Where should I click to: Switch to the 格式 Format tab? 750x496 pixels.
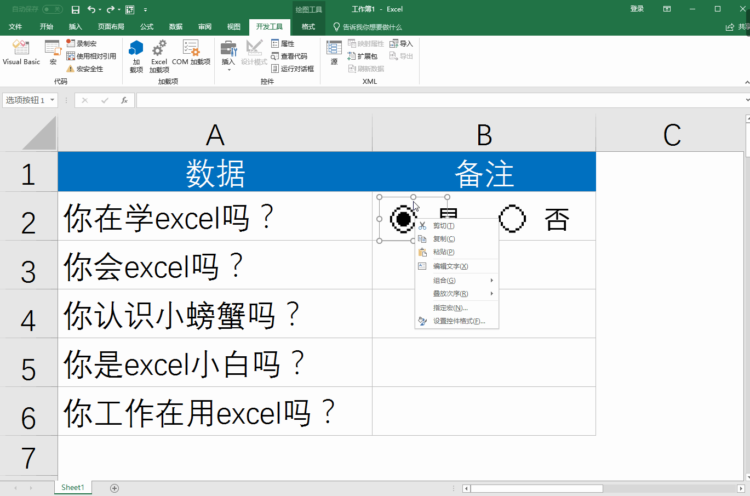tap(308, 27)
